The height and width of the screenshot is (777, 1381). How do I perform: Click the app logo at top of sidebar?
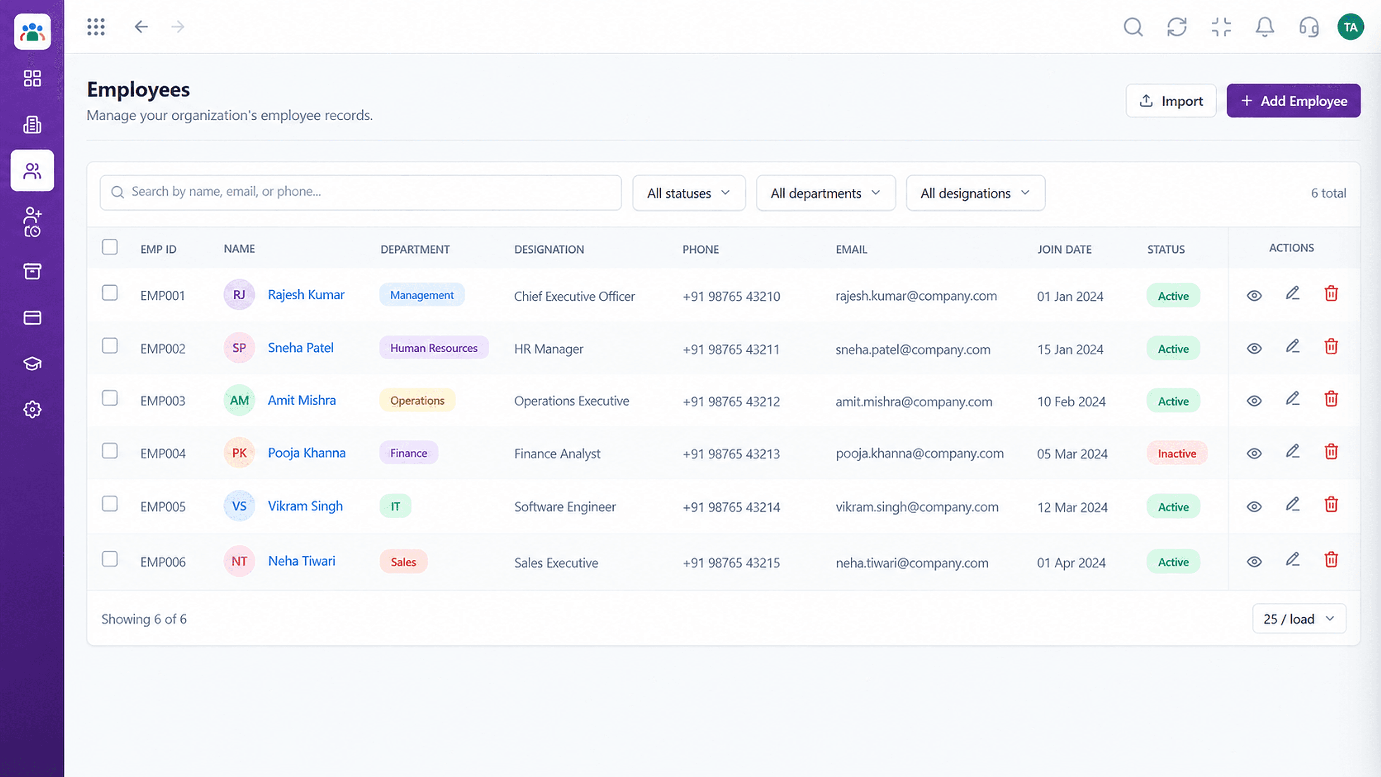[32, 32]
